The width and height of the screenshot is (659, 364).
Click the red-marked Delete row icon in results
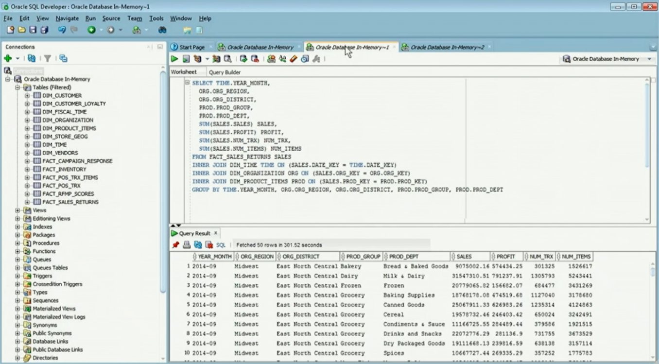point(209,245)
